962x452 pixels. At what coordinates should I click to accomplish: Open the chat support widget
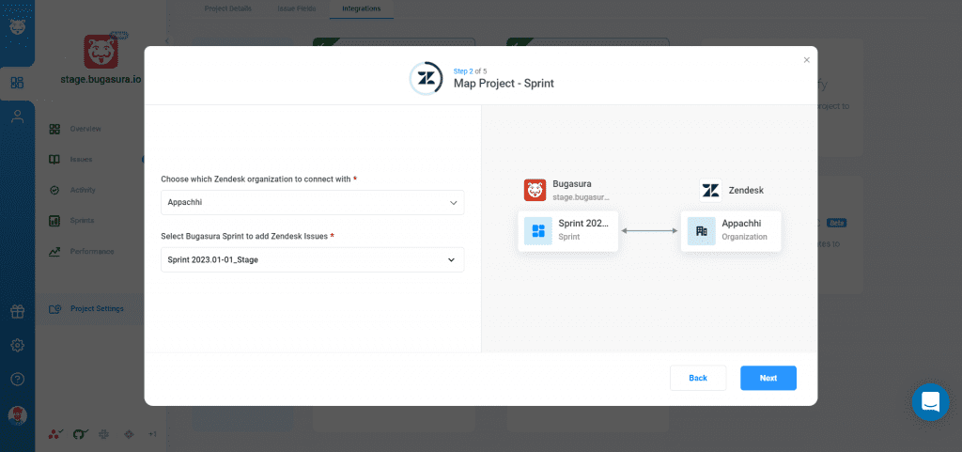tap(930, 402)
